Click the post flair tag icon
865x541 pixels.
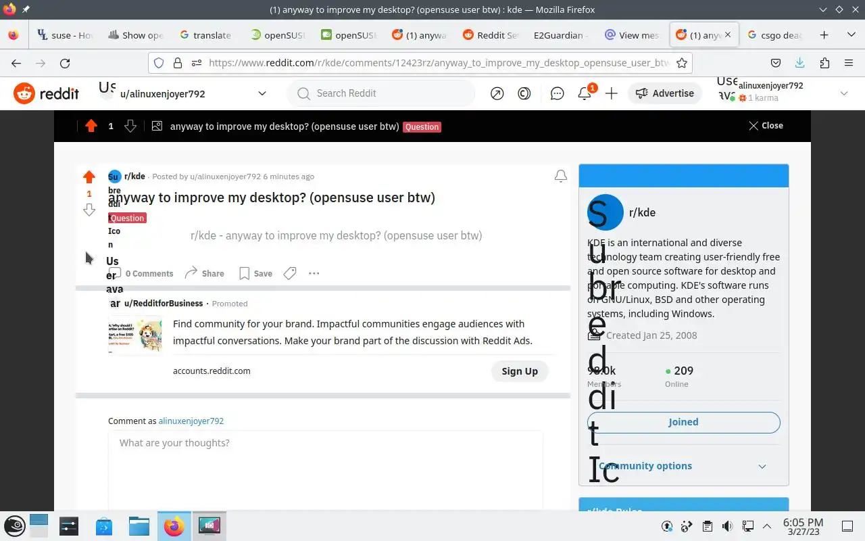point(290,273)
